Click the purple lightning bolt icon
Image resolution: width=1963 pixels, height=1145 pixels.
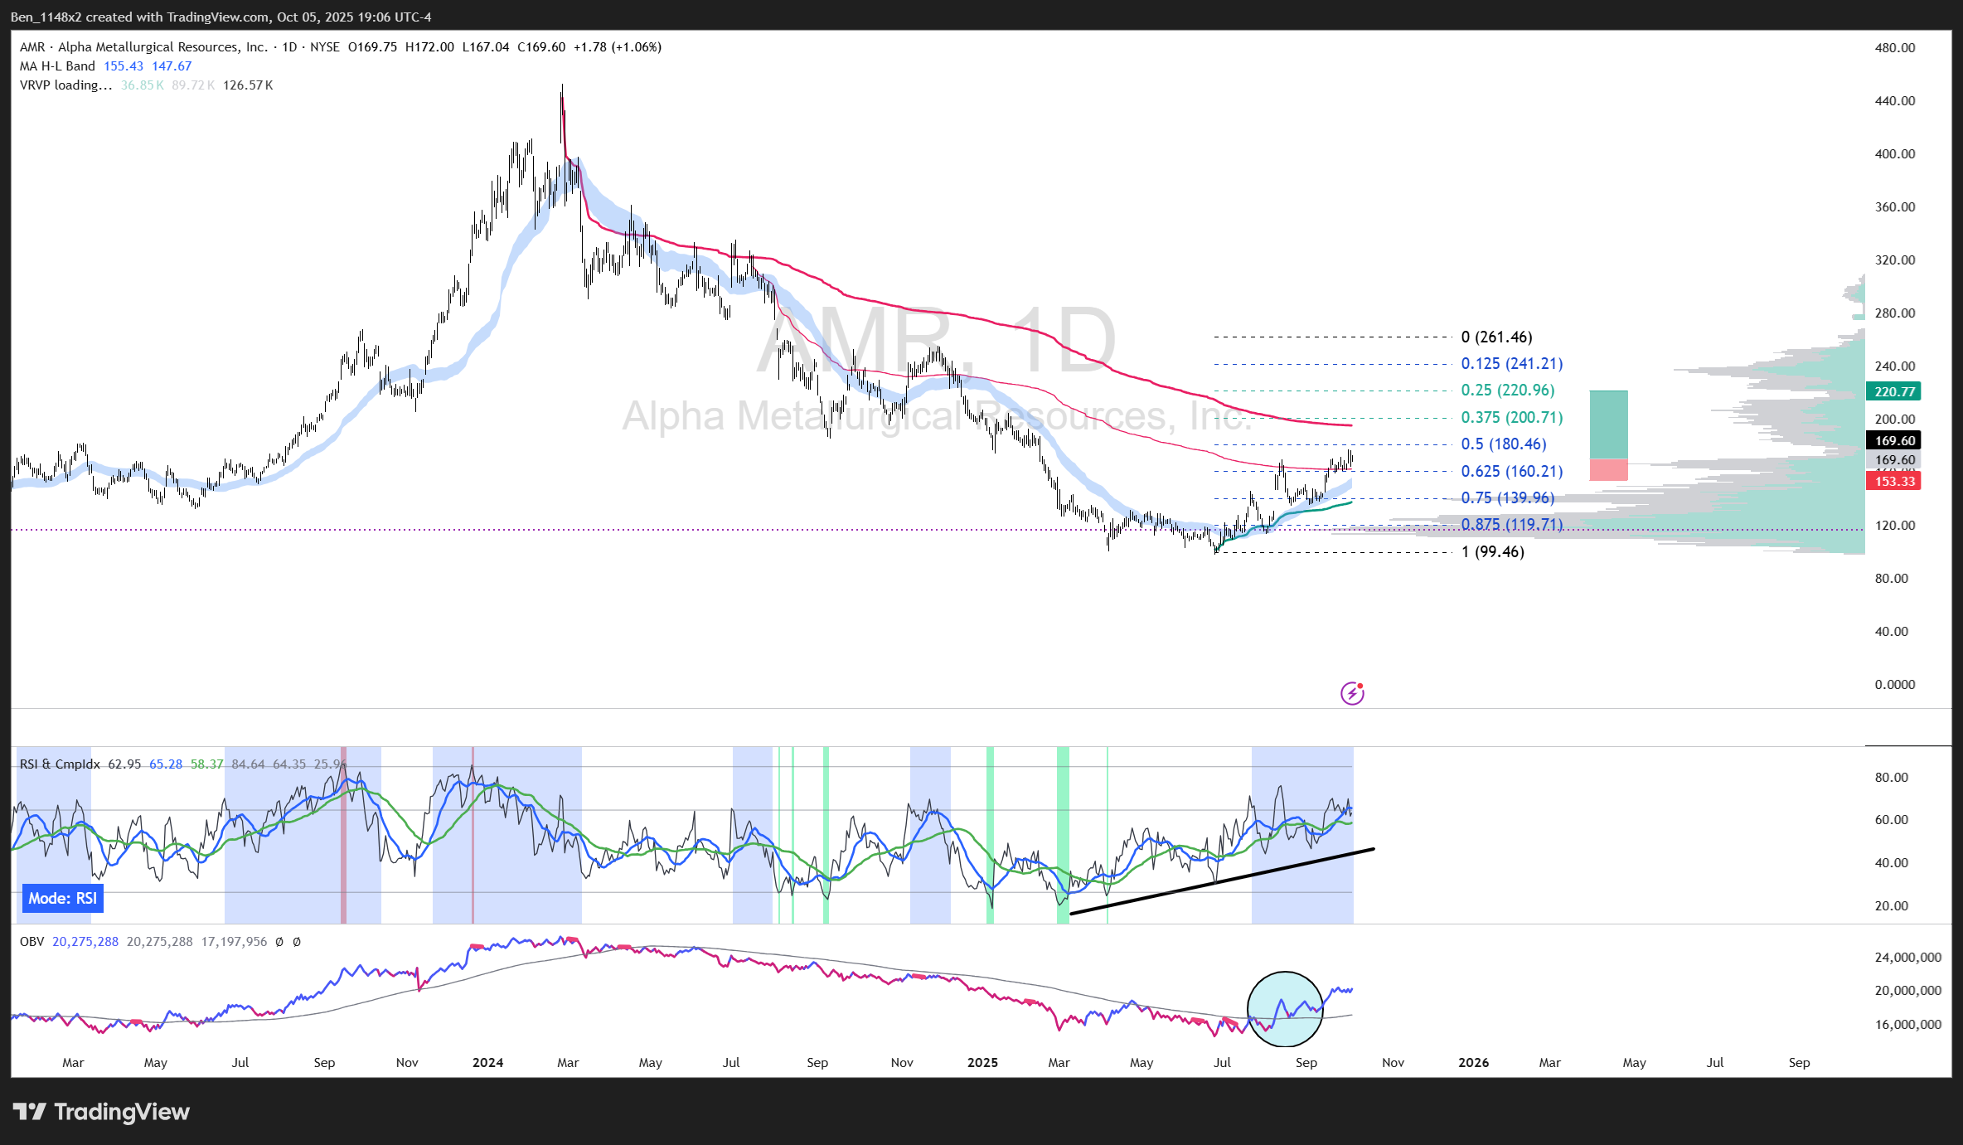1352,693
